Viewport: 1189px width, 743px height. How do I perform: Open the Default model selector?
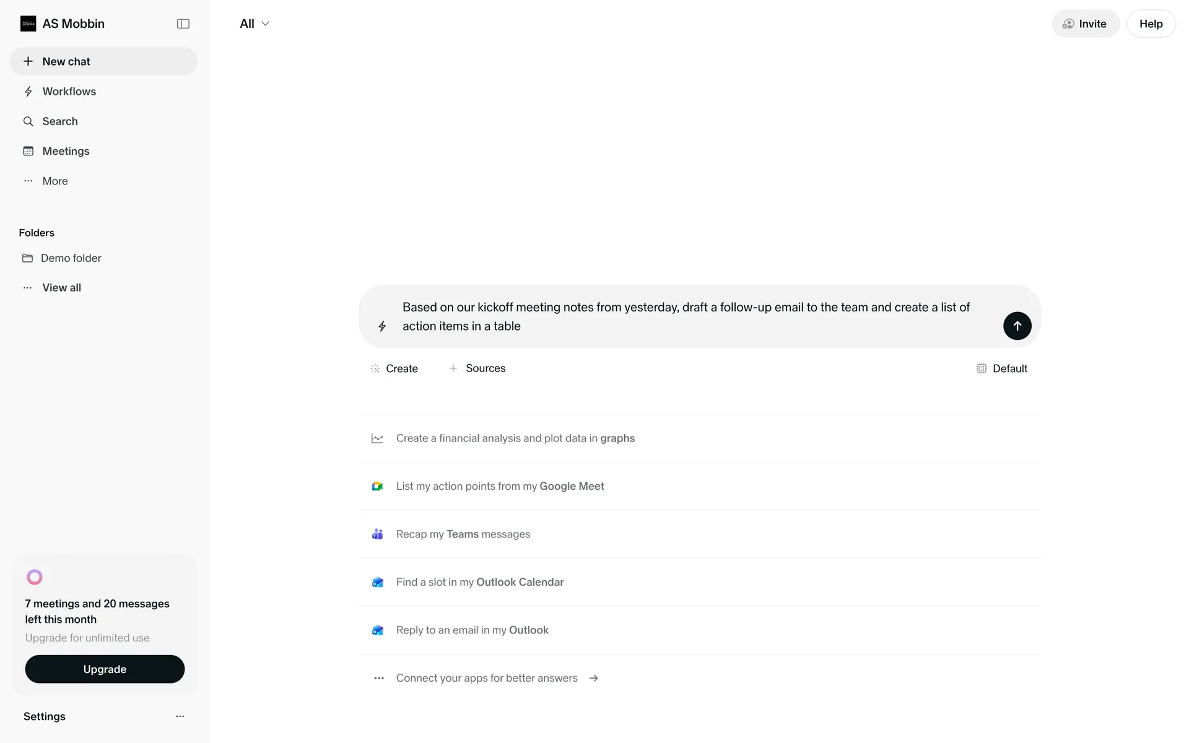(1002, 368)
